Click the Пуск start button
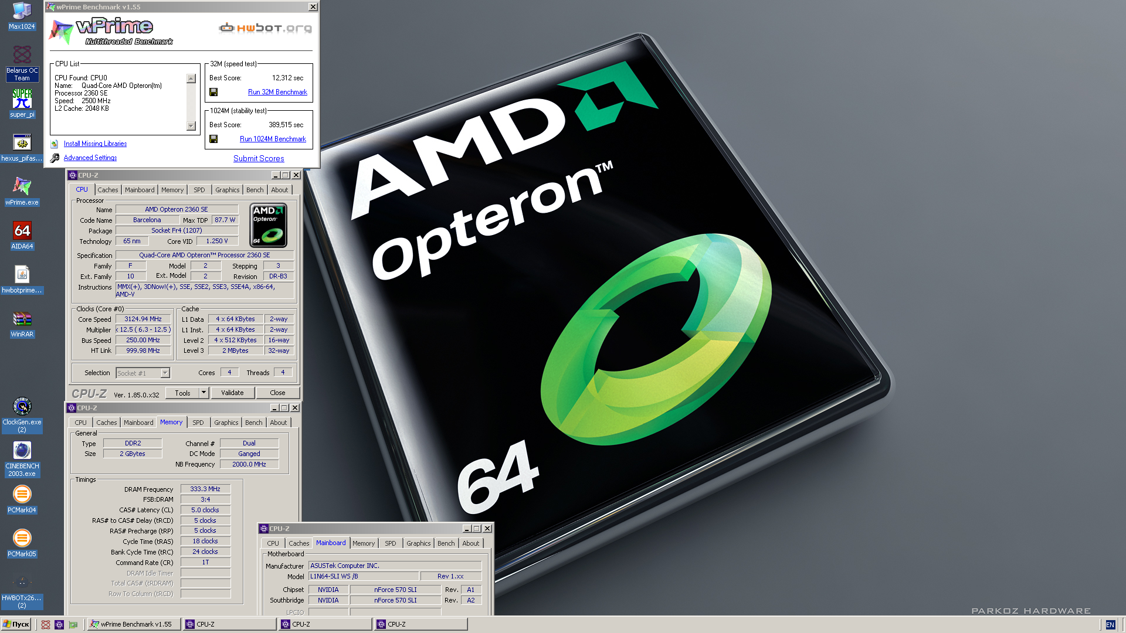The width and height of the screenshot is (1126, 633). coord(16,625)
